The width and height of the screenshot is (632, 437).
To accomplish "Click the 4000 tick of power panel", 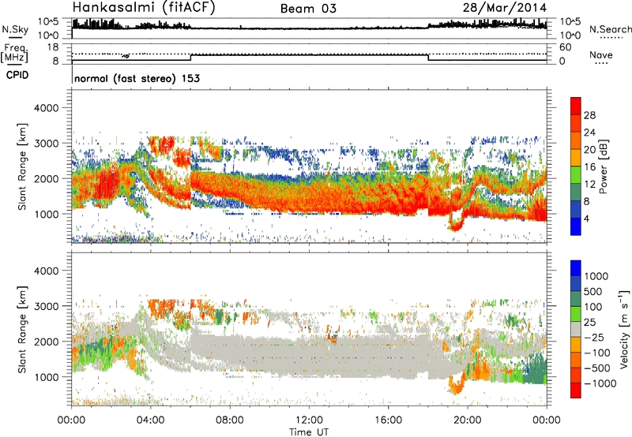I will point(46,108).
